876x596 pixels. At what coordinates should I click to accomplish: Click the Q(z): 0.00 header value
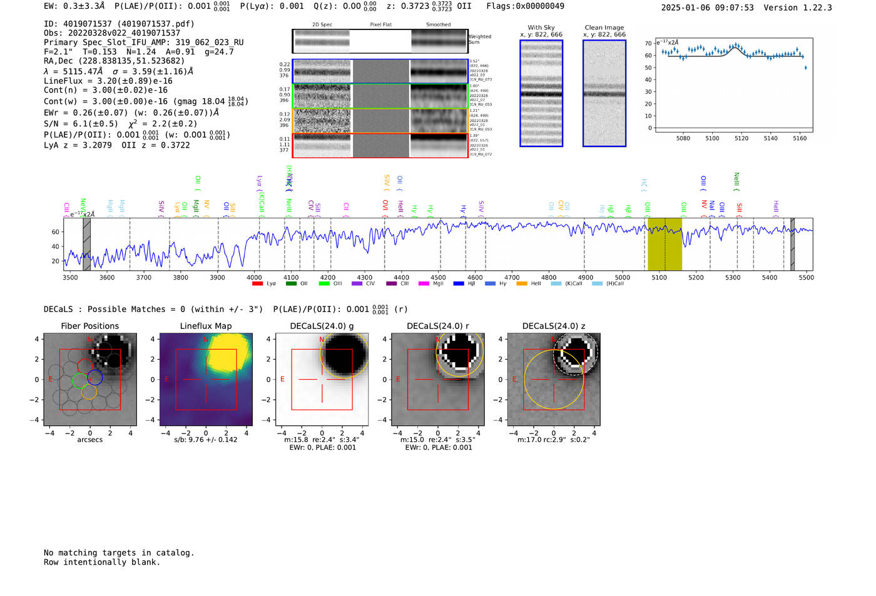coord(346,6)
